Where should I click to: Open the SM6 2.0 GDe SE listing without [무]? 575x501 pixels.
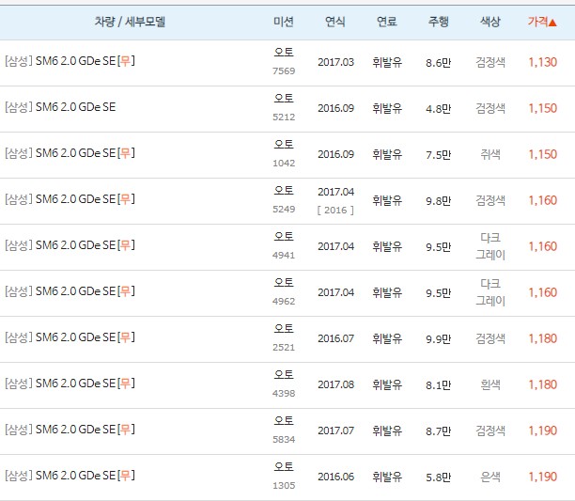60,107
